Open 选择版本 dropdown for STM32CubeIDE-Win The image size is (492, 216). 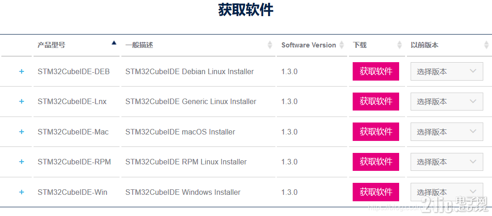click(x=447, y=192)
